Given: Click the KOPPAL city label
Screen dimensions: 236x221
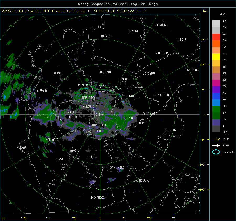Looking at the screenshot, I should point(130,118).
